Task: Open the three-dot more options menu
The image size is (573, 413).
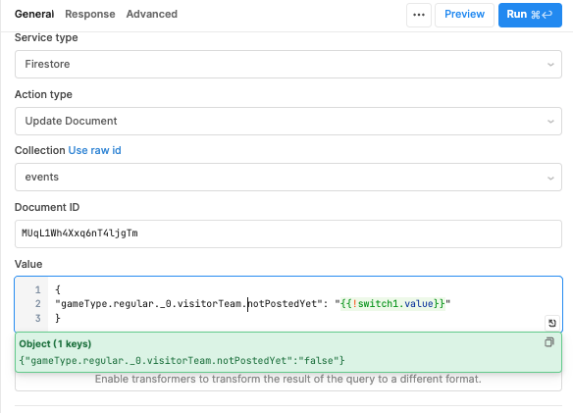Action: 419,15
